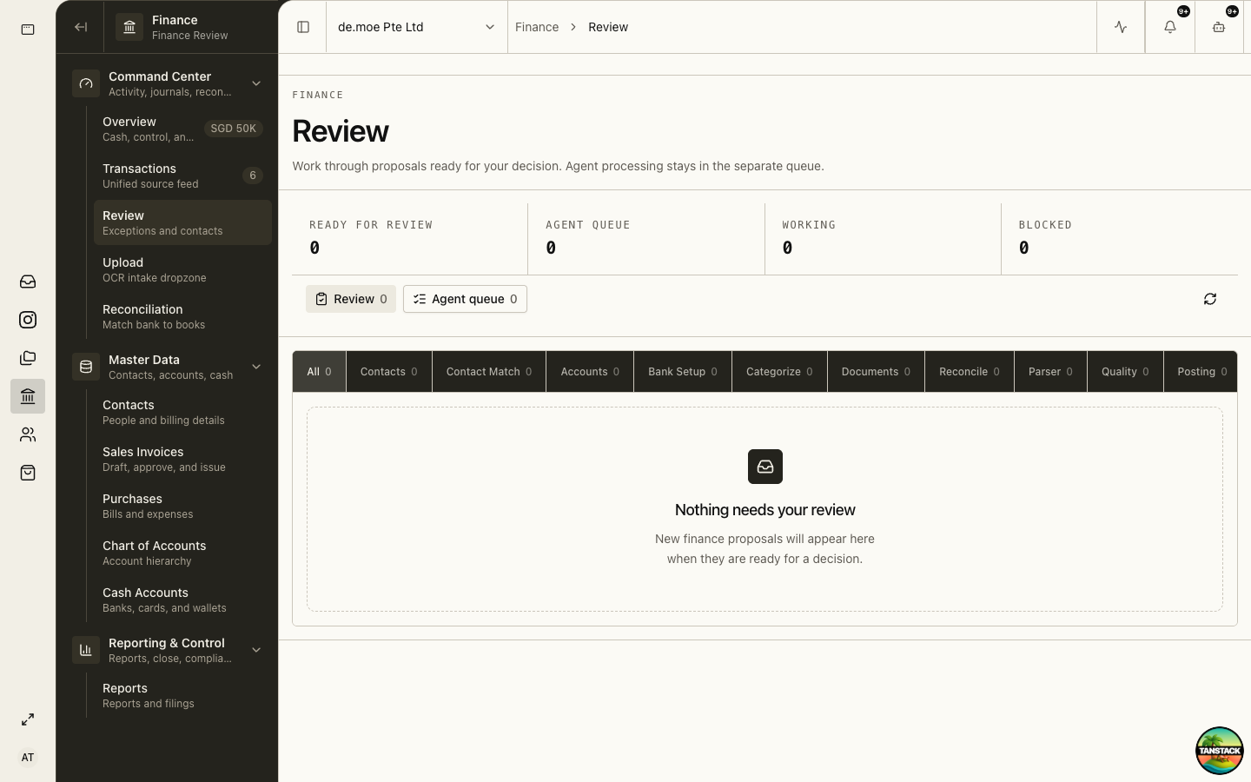
Task: Open the Purchases bills and expenses page
Action: (182, 506)
